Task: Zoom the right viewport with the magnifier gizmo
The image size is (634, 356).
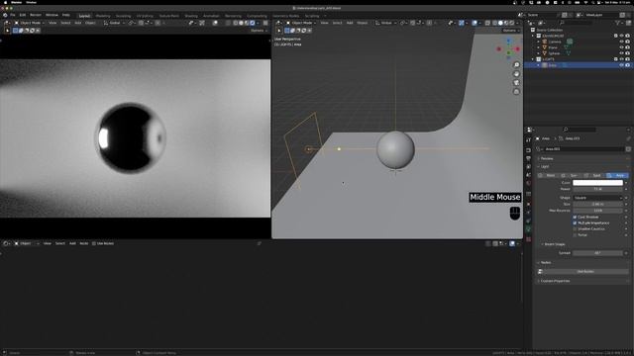Action: pyautogui.click(x=516, y=65)
